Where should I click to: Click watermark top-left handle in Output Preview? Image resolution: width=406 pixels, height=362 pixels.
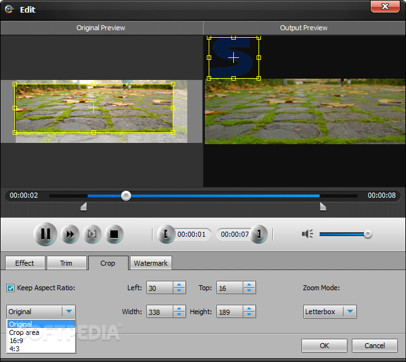(x=209, y=38)
